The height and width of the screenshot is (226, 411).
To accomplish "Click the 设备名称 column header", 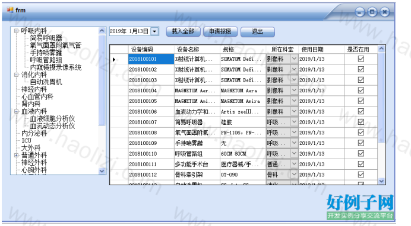I will [197, 49].
